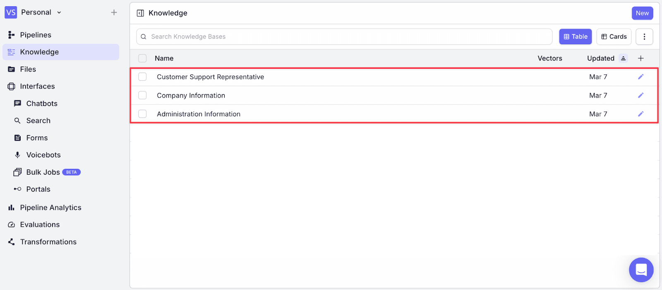
Task: Click the edit pencil for Administration Information
Action: click(x=640, y=114)
